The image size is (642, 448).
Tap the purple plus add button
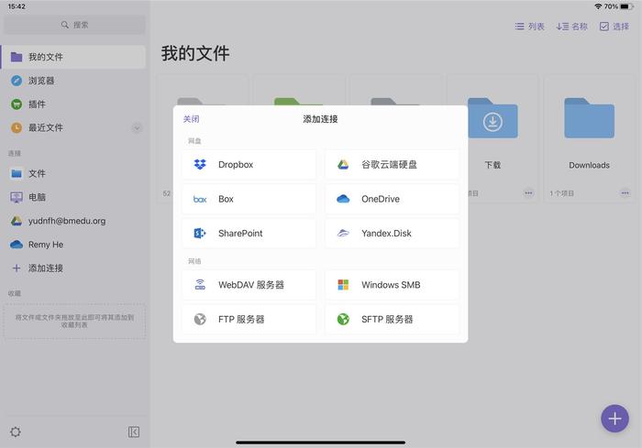coord(614,419)
